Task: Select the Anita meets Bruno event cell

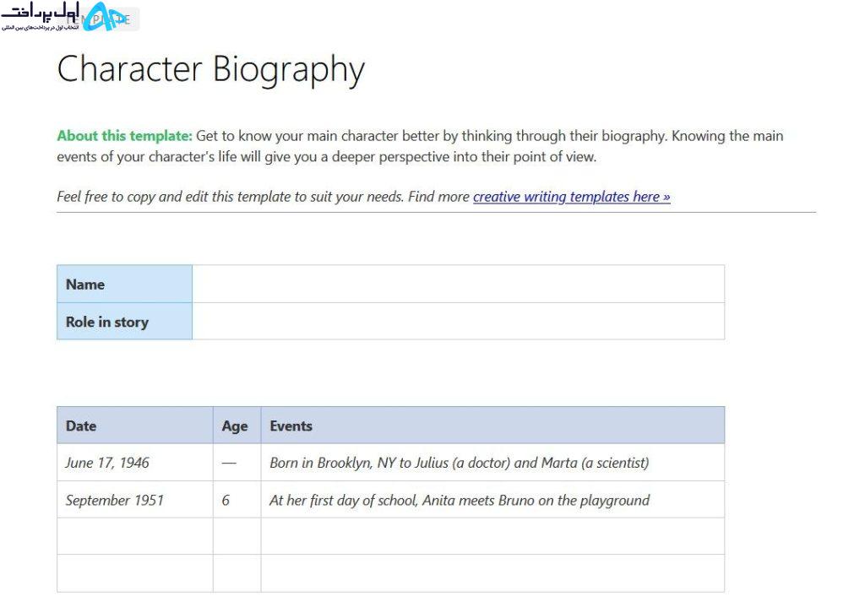Action: [492, 500]
